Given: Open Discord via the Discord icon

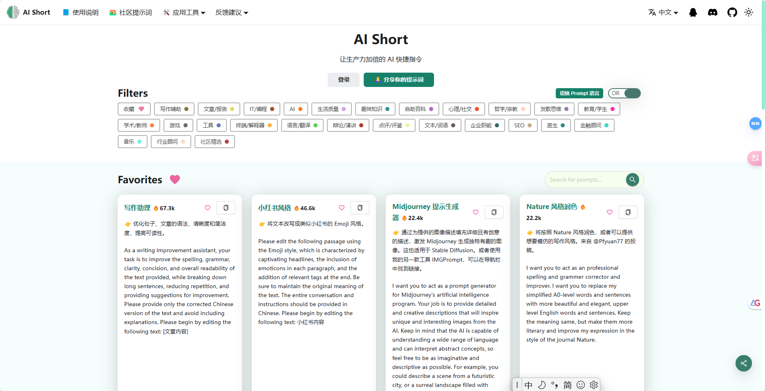Looking at the screenshot, I should coord(713,12).
